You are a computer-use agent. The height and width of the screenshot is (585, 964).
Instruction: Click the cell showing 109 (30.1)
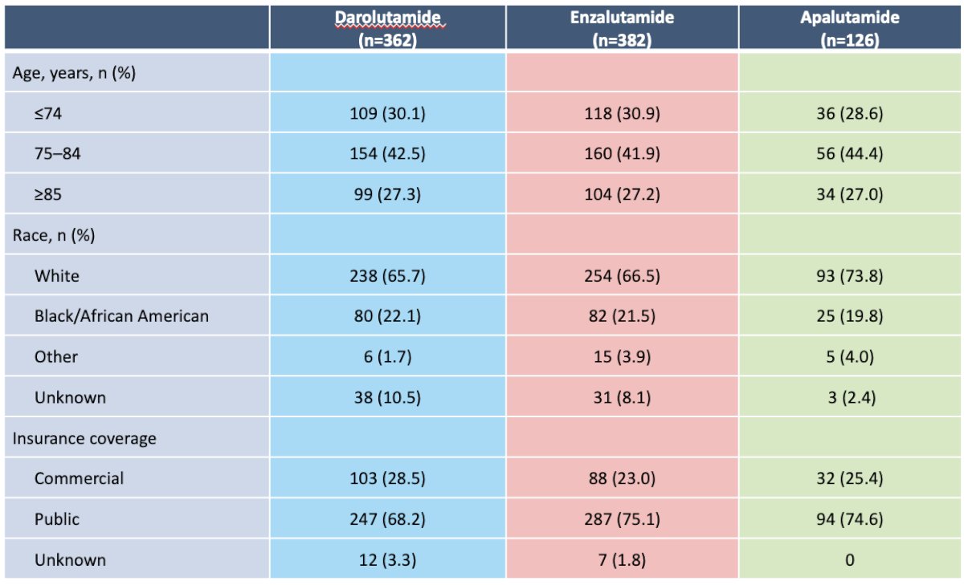388,113
